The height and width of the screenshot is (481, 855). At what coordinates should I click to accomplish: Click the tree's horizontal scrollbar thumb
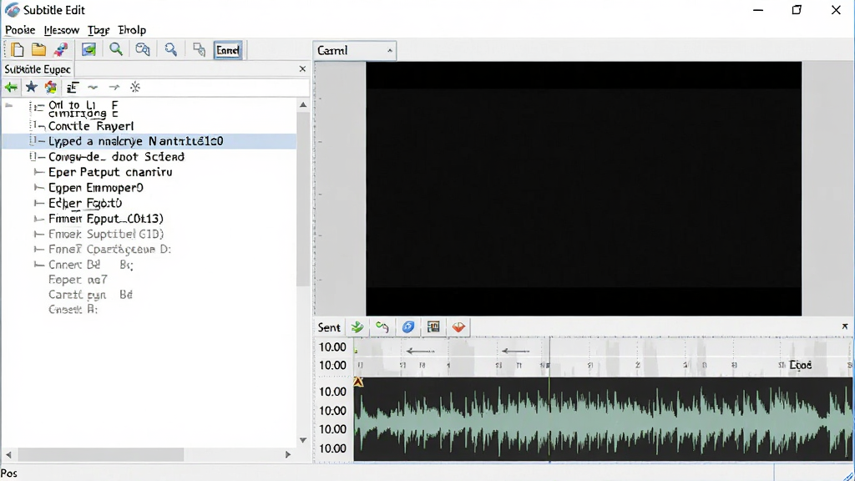coord(101,454)
